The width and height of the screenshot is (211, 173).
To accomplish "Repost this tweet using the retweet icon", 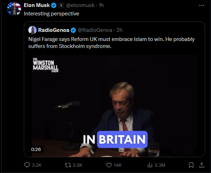I will pyautogui.click(x=68, y=165).
